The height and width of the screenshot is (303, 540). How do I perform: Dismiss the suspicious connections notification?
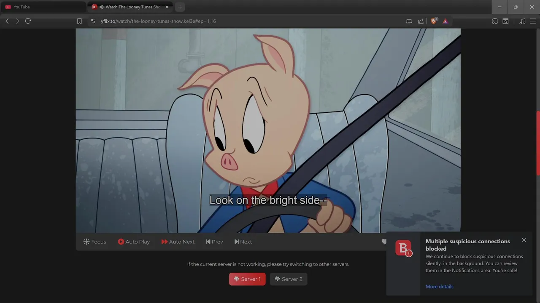(x=524, y=240)
